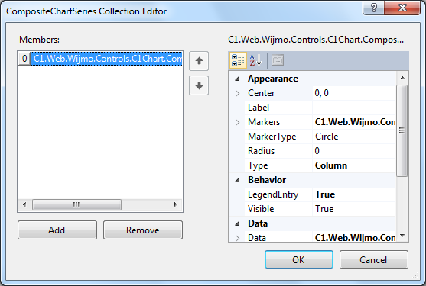Select the Type value Column

coord(354,165)
